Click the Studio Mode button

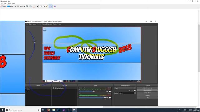coord(147,93)
